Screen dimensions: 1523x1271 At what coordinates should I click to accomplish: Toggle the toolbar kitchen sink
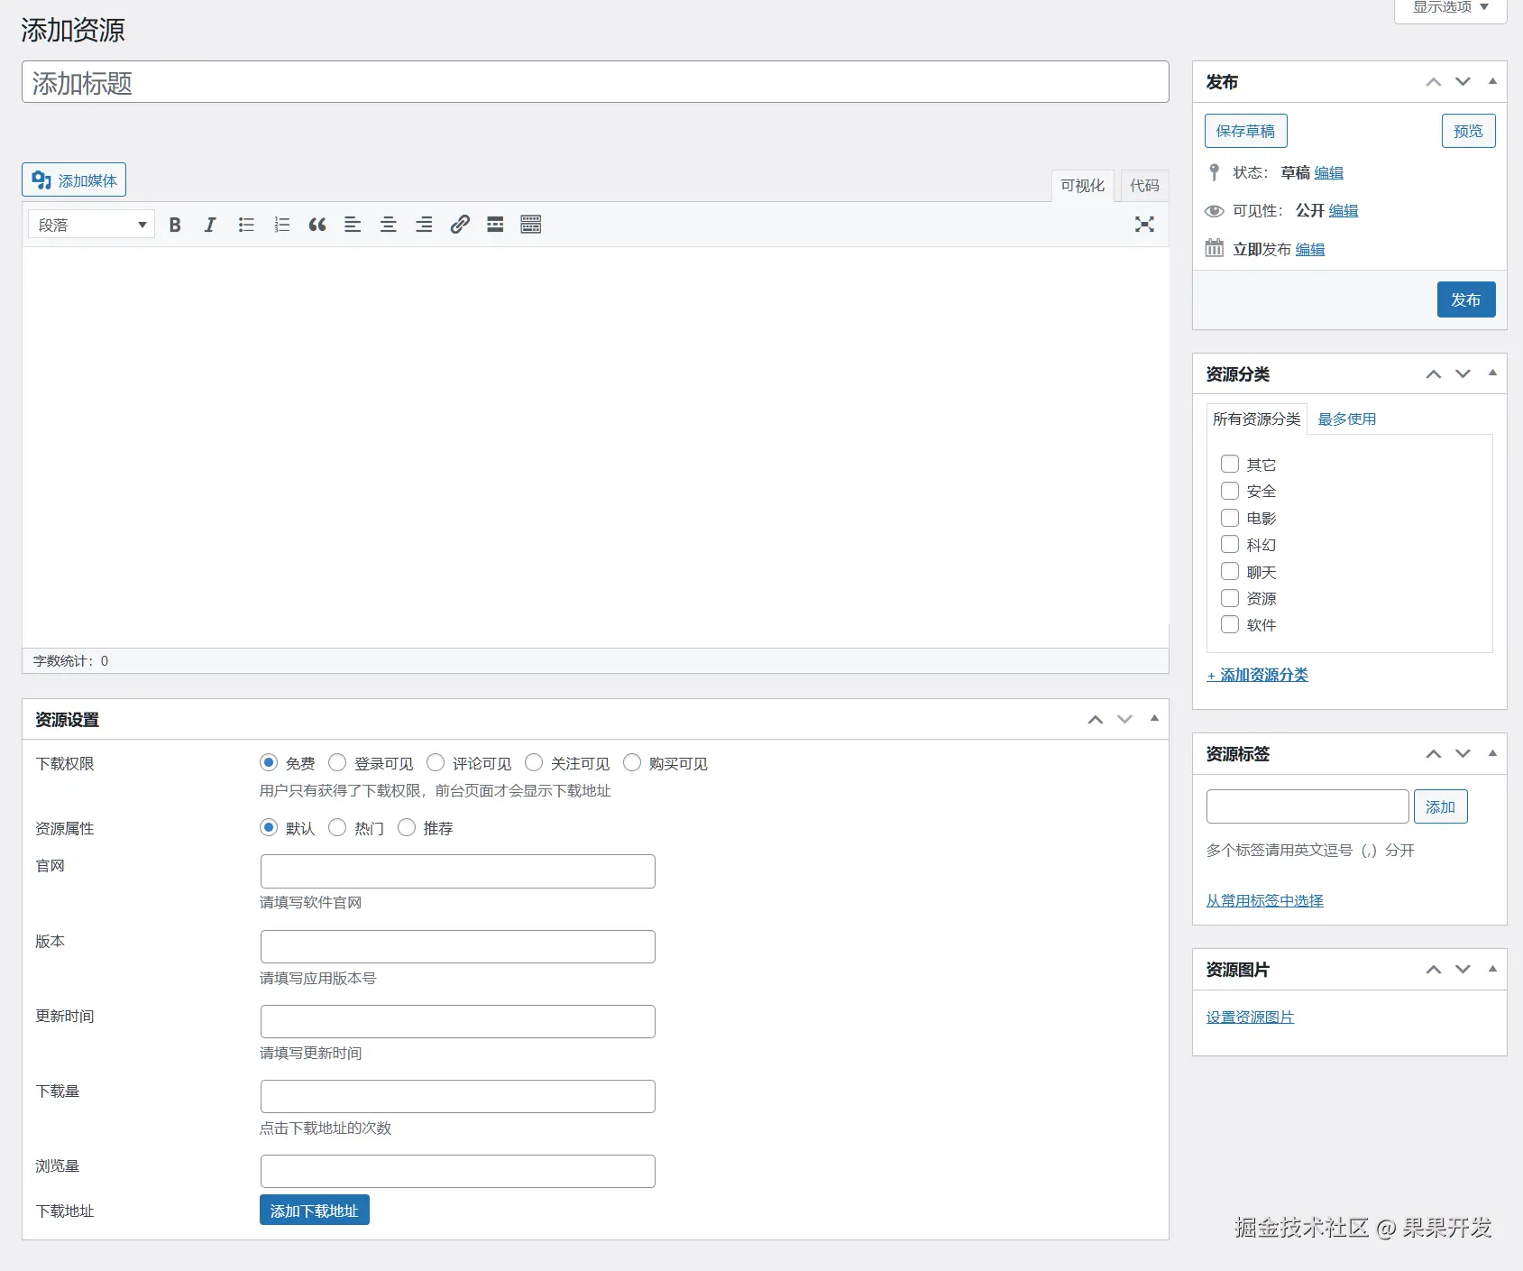[531, 225]
